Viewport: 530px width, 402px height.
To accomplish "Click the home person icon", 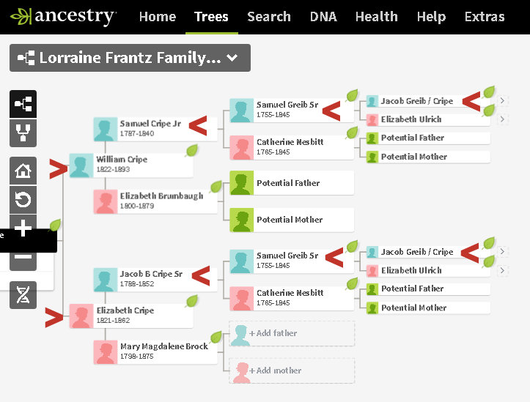I will [x=23, y=171].
